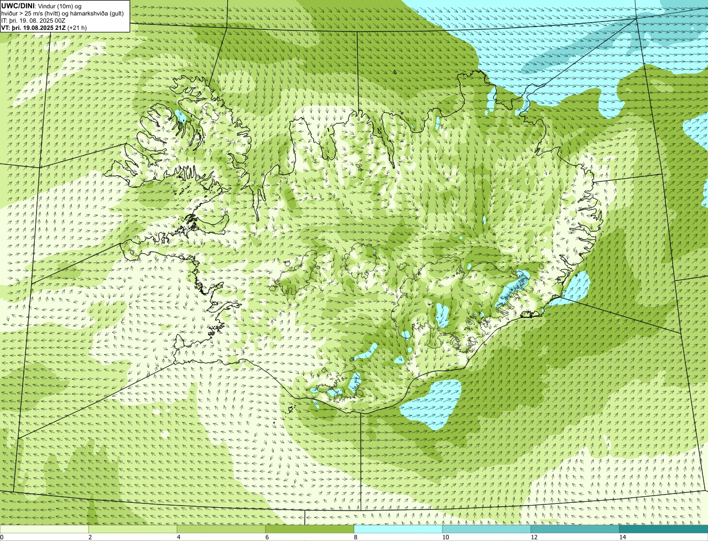Image resolution: width=708 pixels, height=541 pixels.
Task: Click the 8–10 light cyan legend segment
Action: coord(398,529)
